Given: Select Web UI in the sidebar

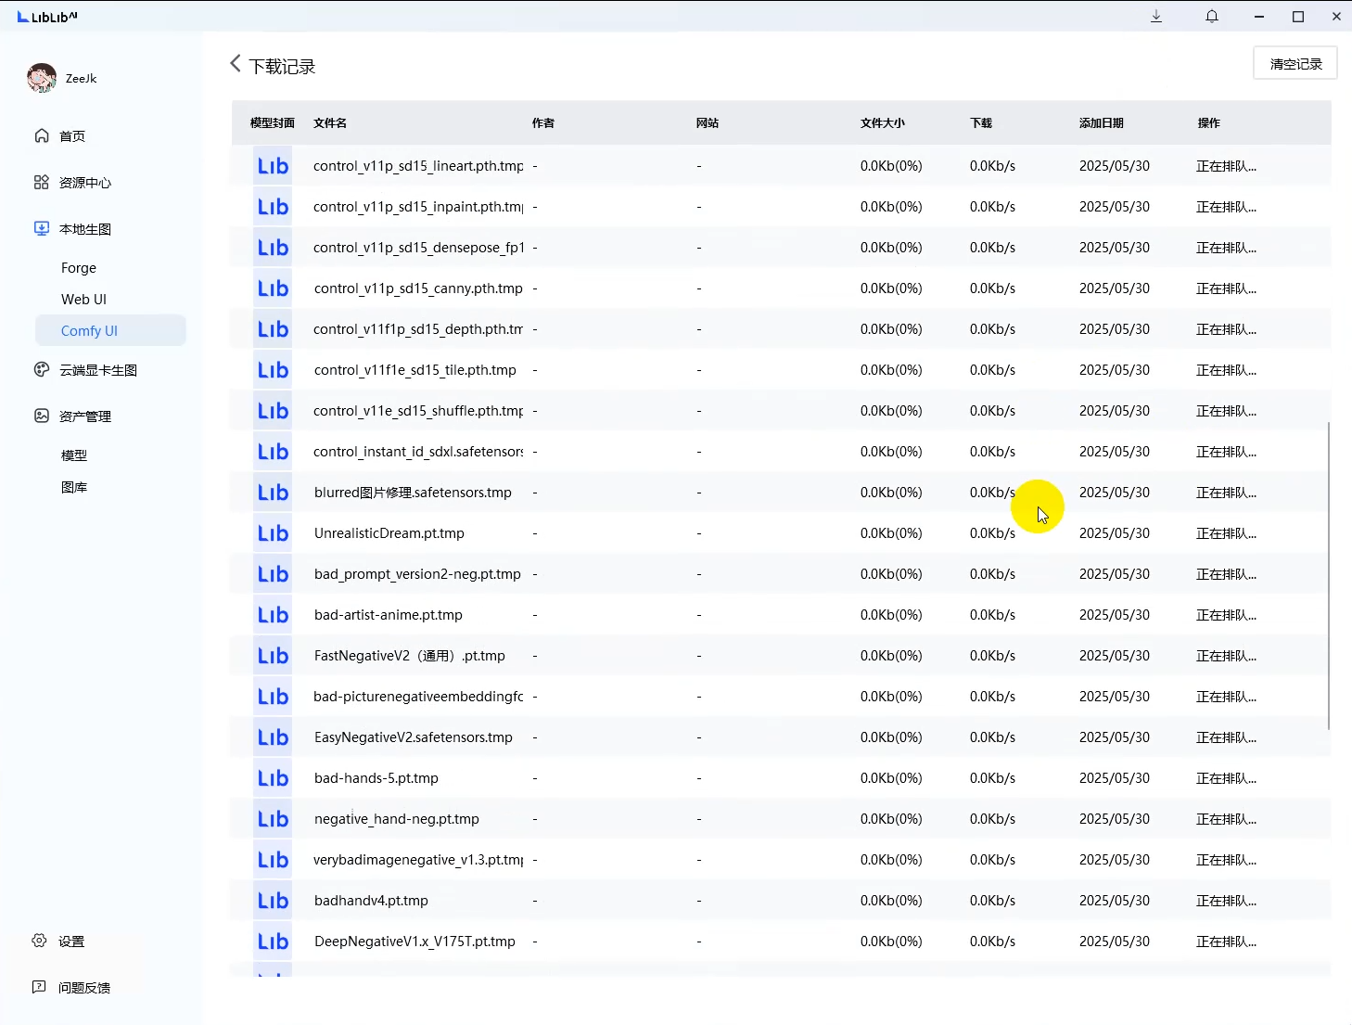Looking at the screenshot, I should pos(83,300).
